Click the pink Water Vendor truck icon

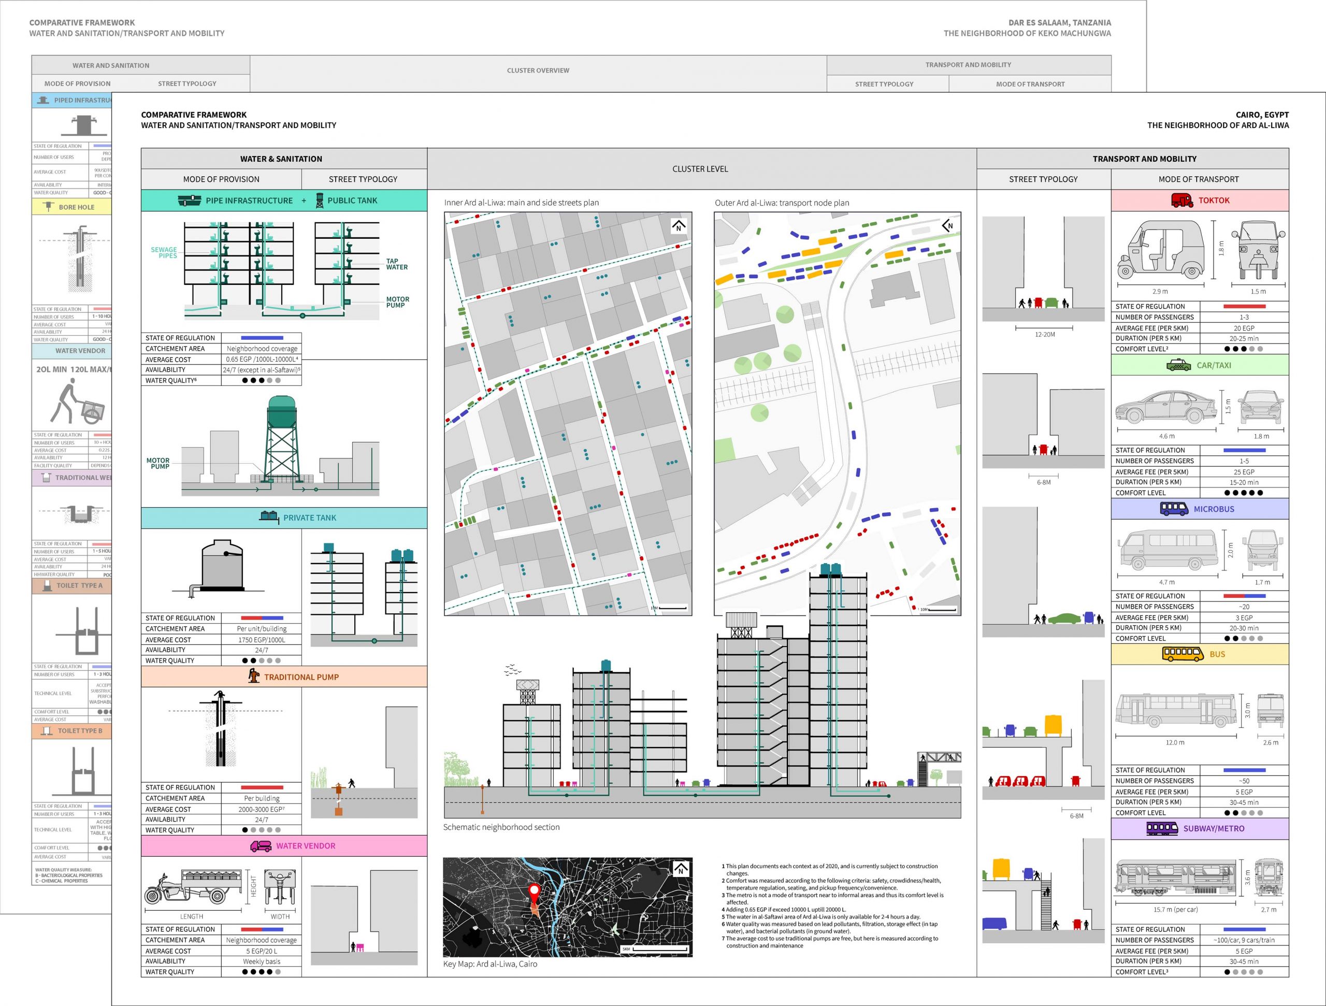coord(261,846)
